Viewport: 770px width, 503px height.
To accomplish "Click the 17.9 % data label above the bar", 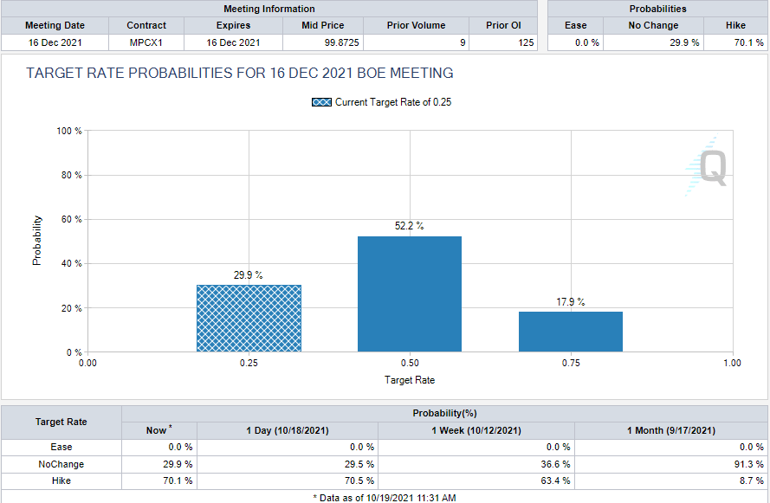I will (x=570, y=302).
